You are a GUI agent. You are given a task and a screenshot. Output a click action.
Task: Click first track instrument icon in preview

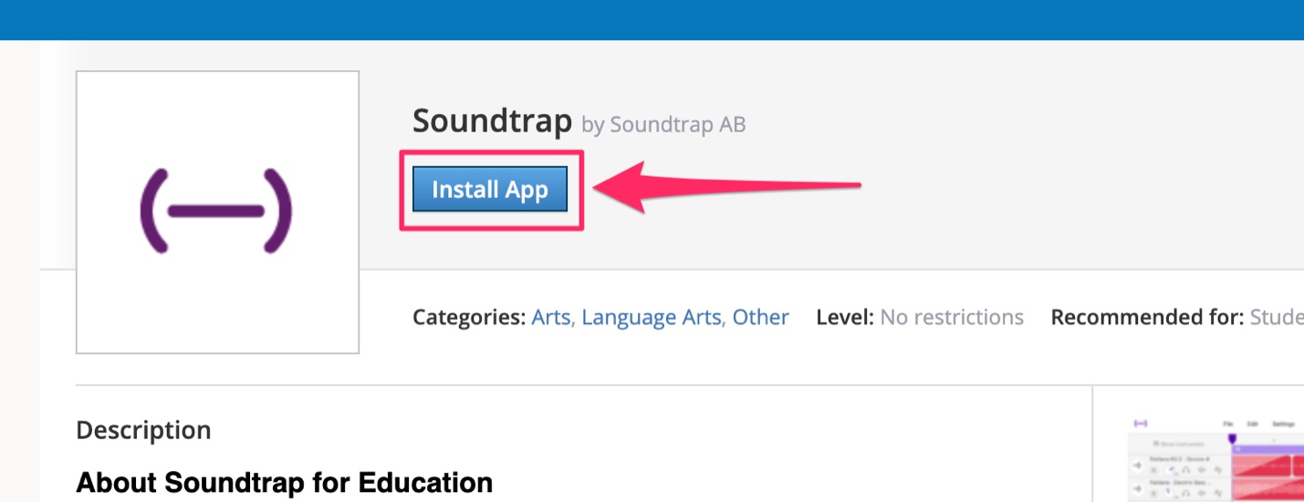click(x=1138, y=465)
